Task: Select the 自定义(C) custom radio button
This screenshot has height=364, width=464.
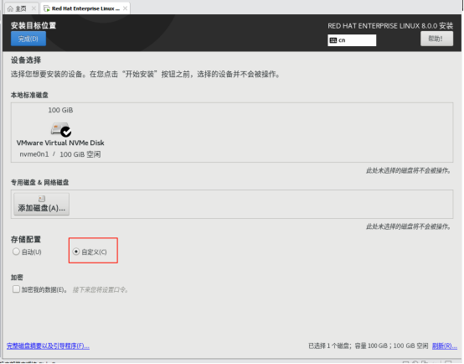Action: pos(76,252)
